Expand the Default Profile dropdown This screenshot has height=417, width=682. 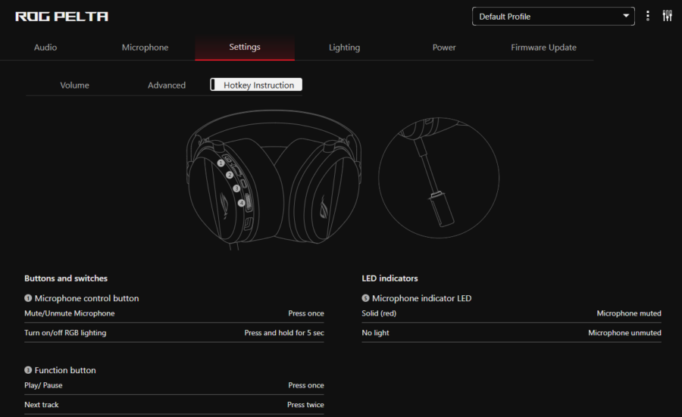click(x=553, y=17)
